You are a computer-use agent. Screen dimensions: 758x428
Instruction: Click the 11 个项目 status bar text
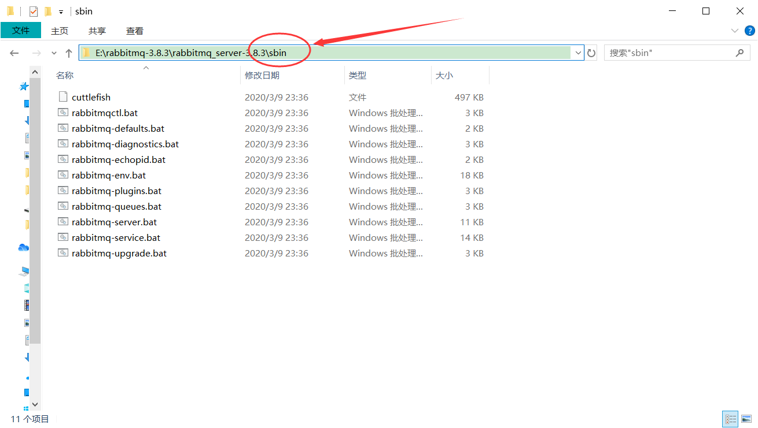30,419
